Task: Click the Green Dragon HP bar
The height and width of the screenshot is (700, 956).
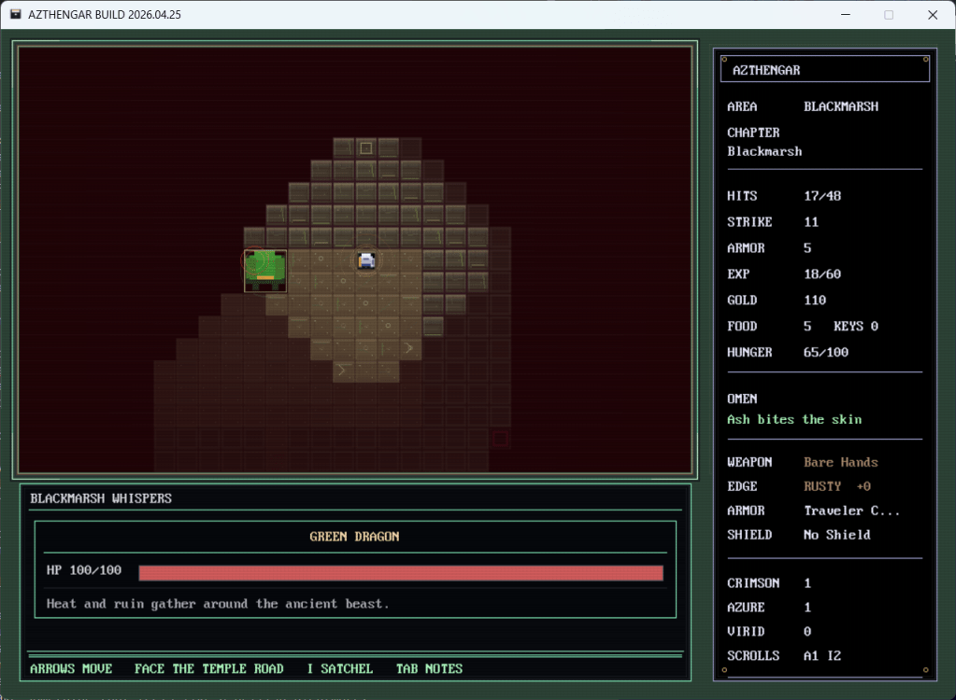Action: (x=401, y=572)
